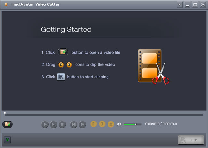Minimize the mediAvatar Video Cutter window
This screenshot has height=148, width=208.
(x=187, y=5)
